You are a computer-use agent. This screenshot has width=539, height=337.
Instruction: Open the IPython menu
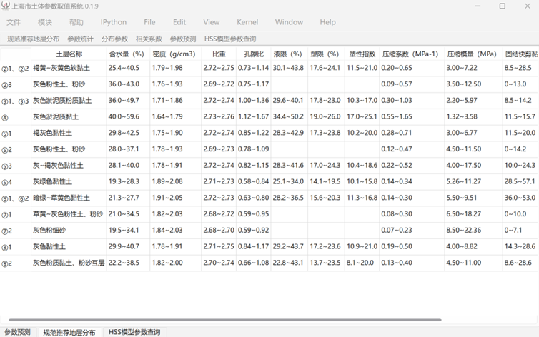[x=113, y=22]
